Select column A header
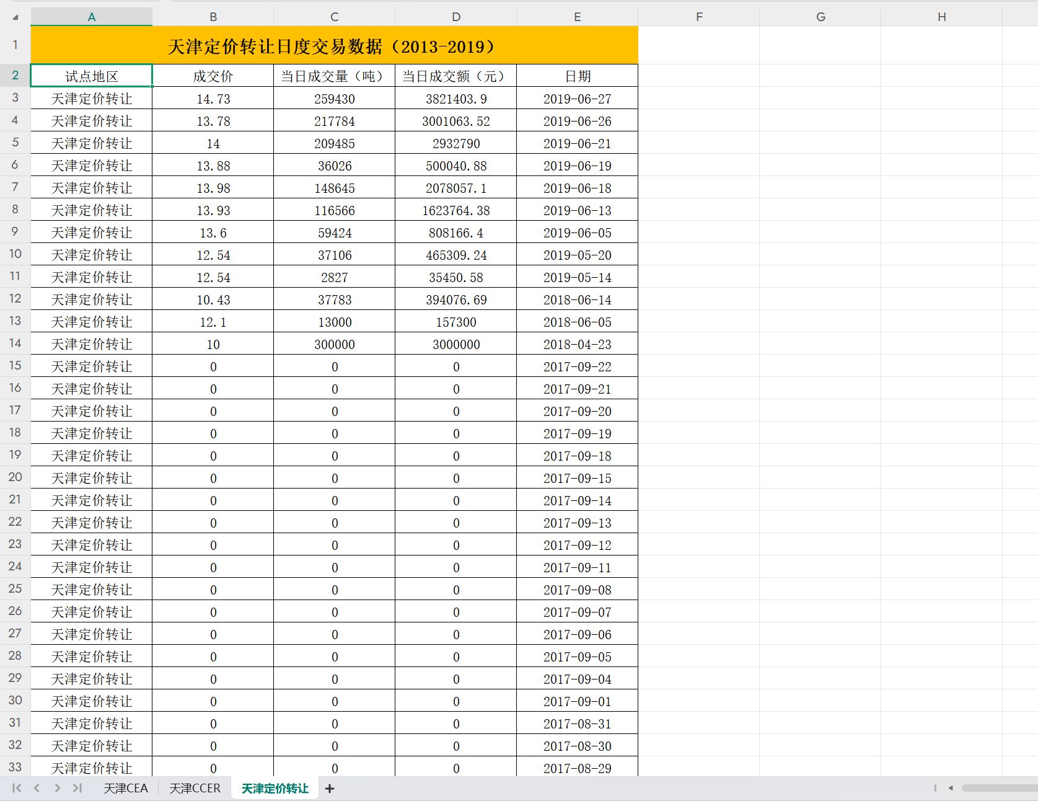 point(92,17)
